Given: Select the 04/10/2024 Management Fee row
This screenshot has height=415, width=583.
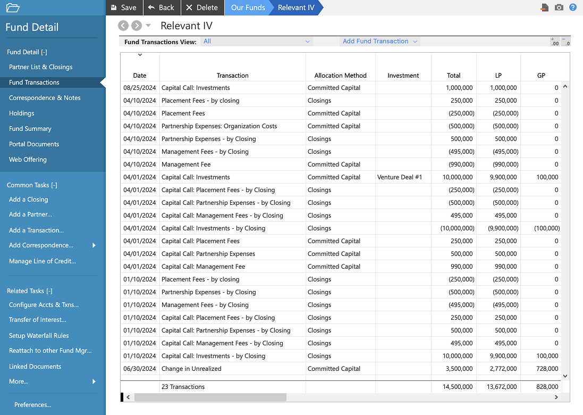Looking at the screenshot, I should (x=341, y=164).
